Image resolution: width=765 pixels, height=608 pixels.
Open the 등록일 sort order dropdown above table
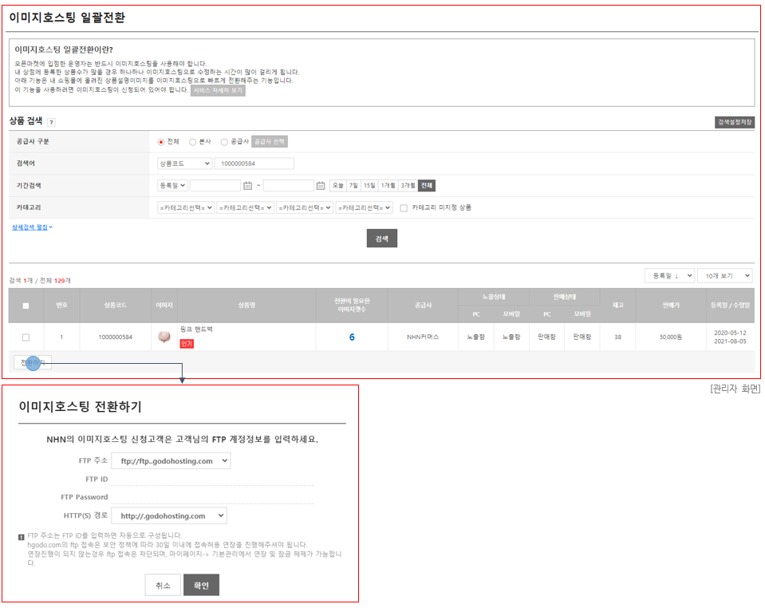click(x=670, y=276)
